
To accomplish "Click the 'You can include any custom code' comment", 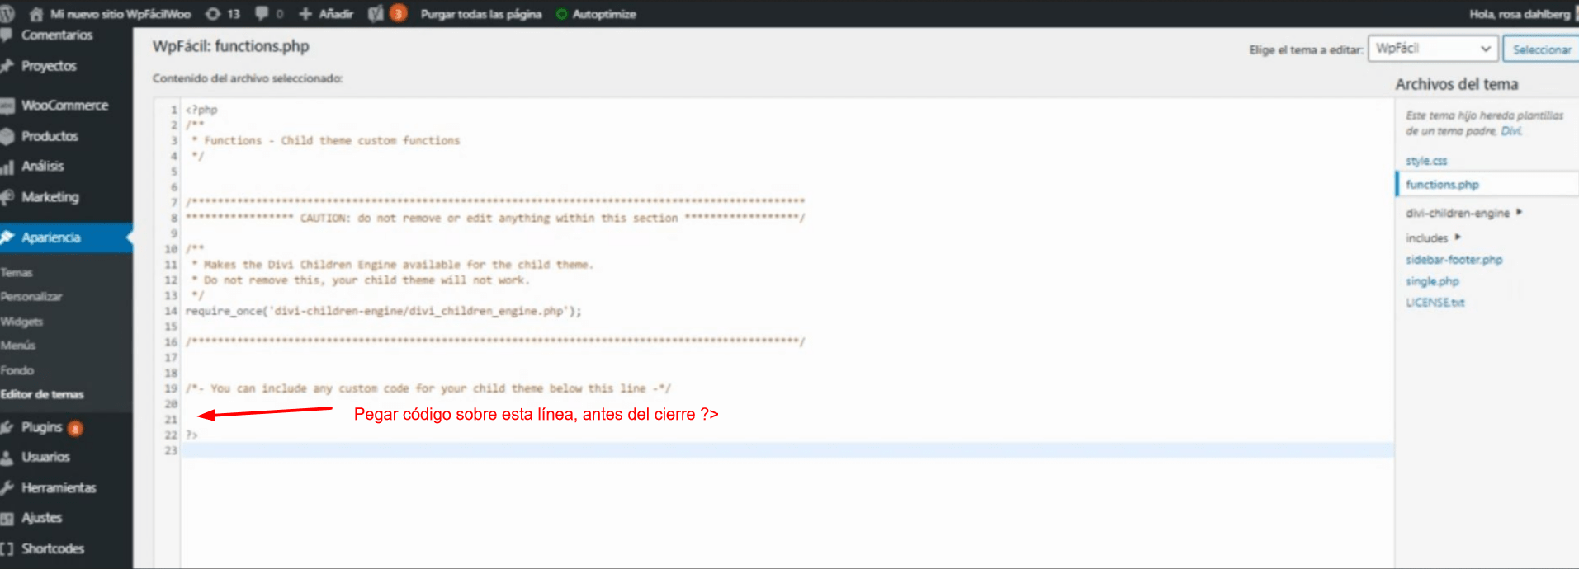I will tap(428, 388).
